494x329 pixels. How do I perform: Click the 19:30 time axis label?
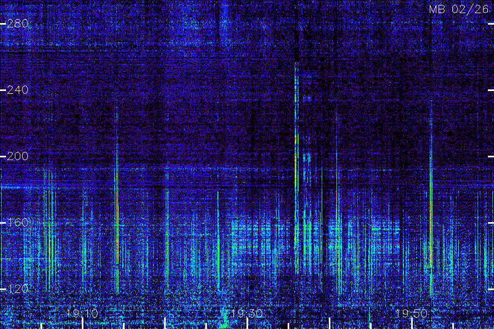[246, 314]
